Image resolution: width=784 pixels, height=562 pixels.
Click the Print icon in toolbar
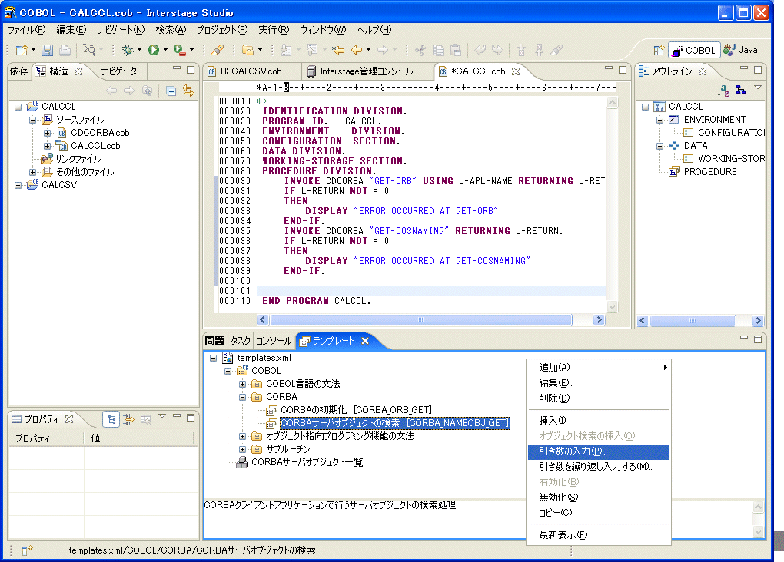pos(65,50)
